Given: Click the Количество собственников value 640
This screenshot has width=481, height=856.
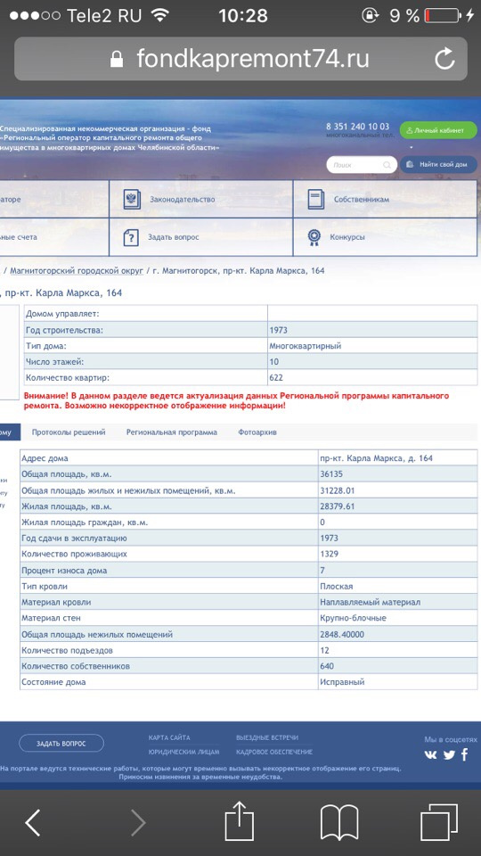Looking at the screenshot, I should 327,666.
